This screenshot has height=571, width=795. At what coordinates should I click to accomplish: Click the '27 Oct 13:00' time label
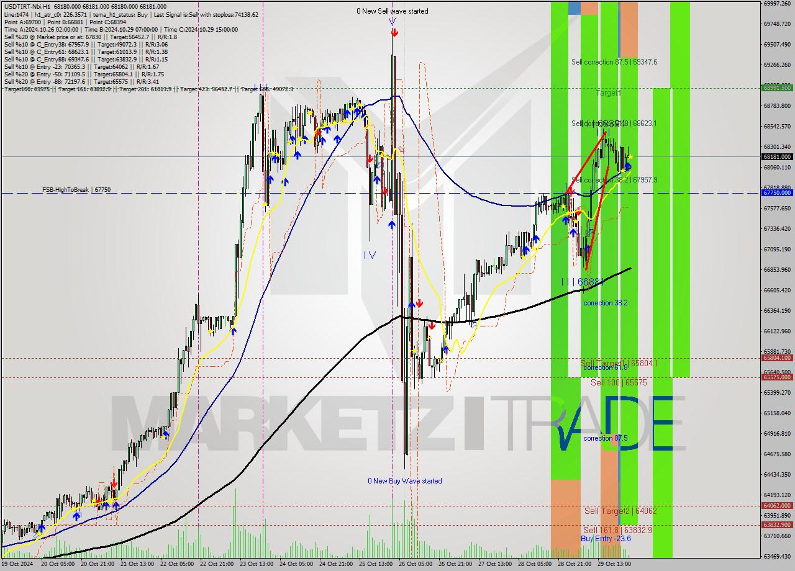pyautogui.click(x=494, y=564)
